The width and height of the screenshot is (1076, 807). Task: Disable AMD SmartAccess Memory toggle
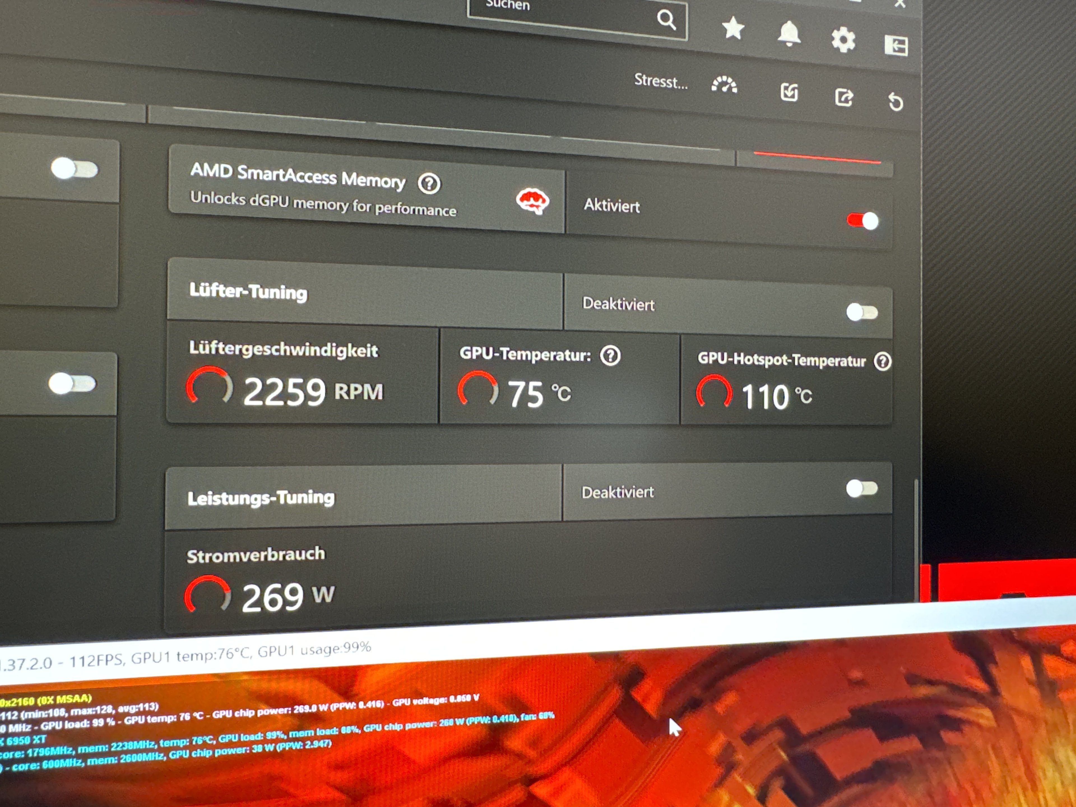(862, 221)
